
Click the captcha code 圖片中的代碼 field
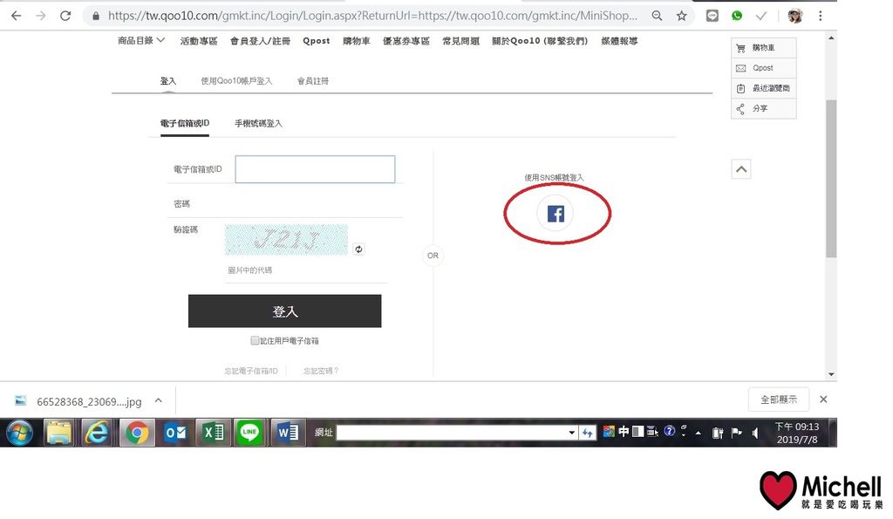tap(305, 270)
